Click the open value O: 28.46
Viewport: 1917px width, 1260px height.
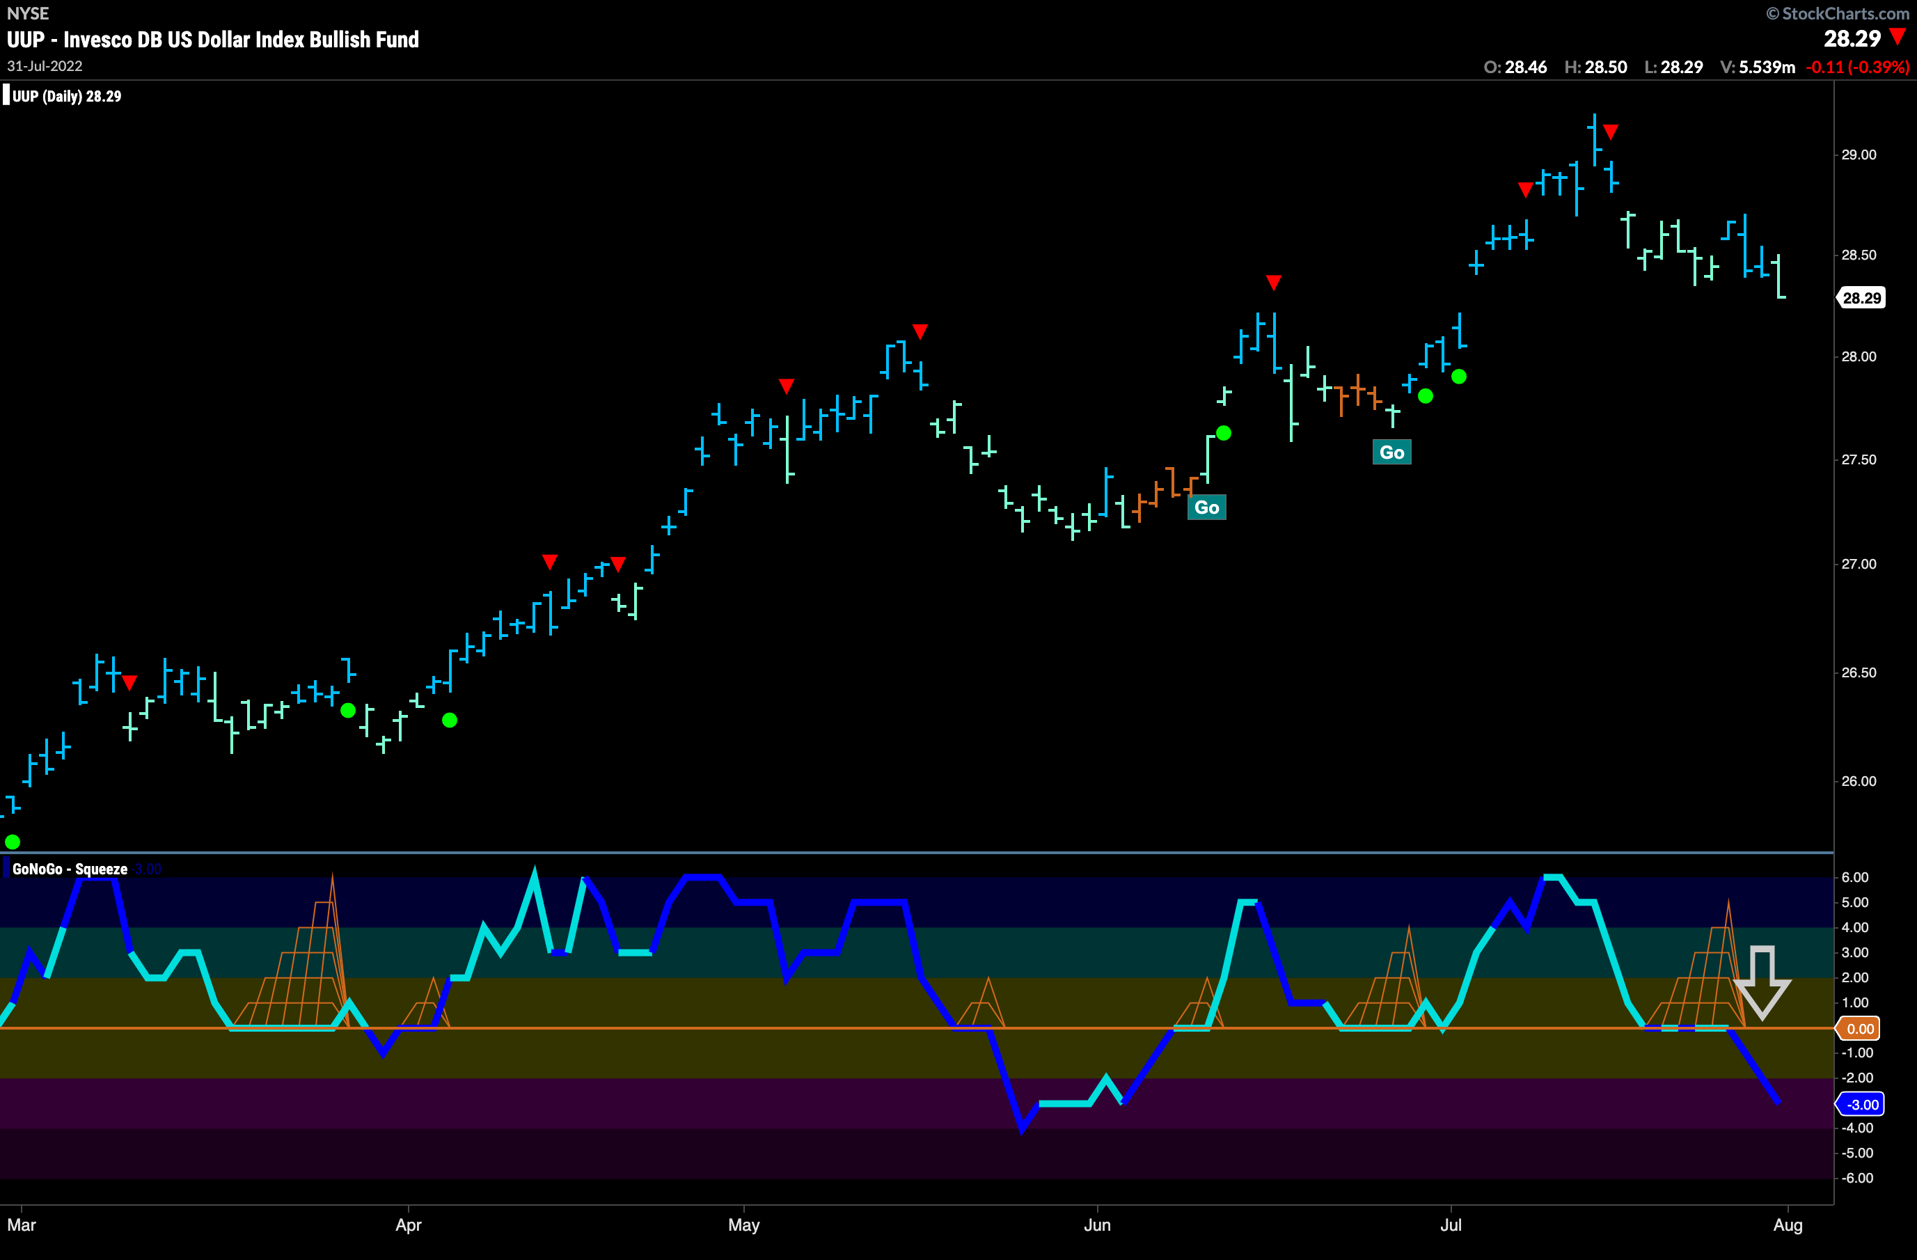click(x=1515, y=68)
